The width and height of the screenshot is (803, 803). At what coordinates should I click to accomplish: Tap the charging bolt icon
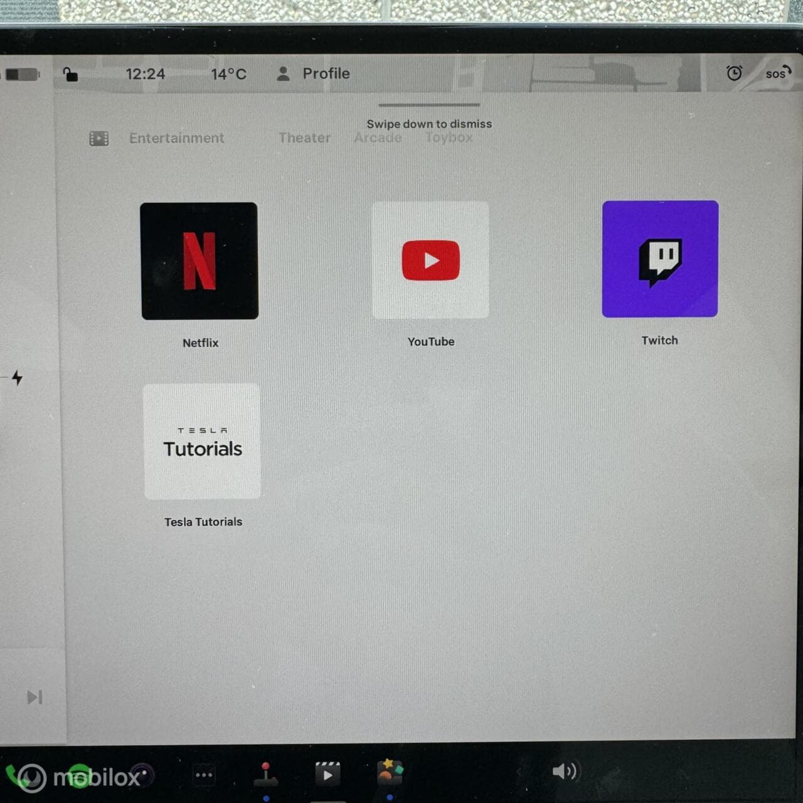click(18, 378)
